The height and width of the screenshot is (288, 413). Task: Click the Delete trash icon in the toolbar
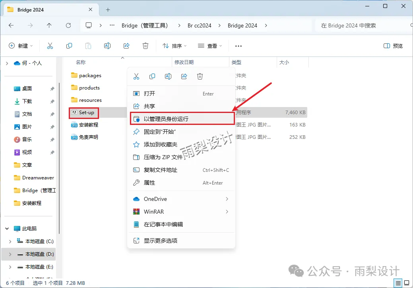click(145, 46)
